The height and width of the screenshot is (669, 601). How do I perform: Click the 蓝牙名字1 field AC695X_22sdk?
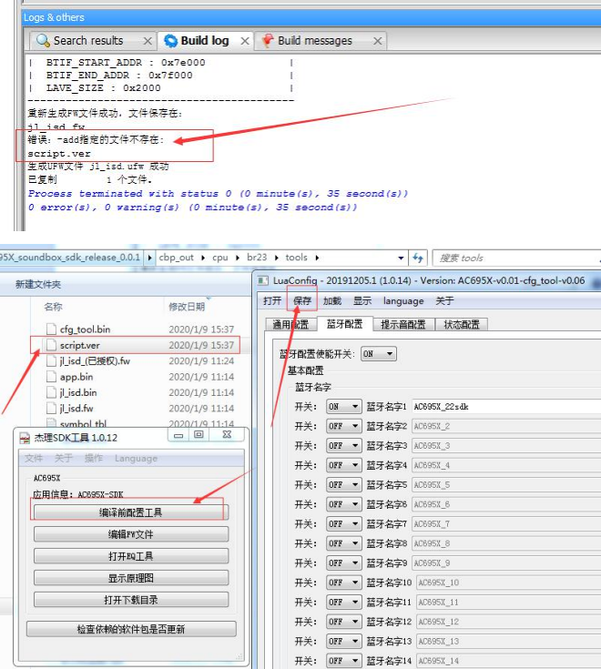coord(506,407)
